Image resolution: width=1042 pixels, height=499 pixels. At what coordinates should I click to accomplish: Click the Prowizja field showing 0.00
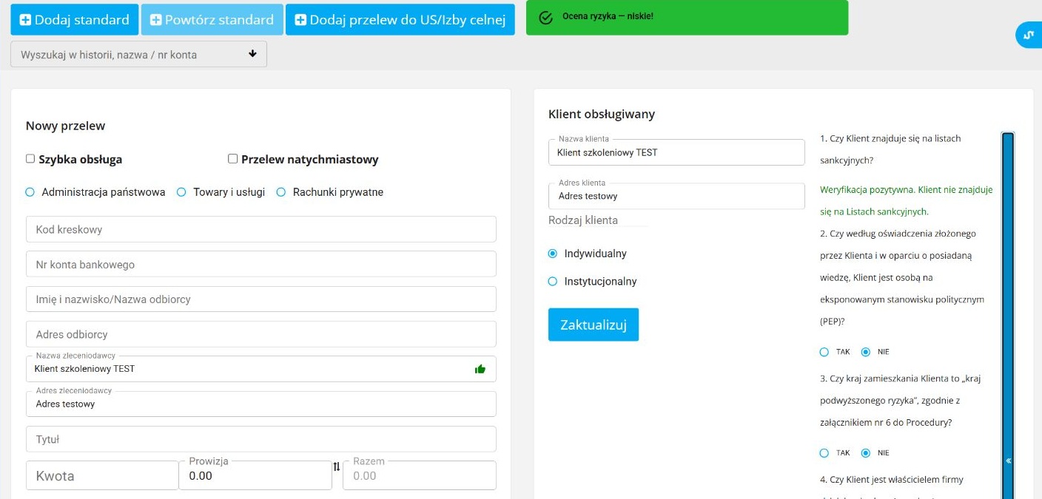pyautogui.click(x=255, y=475)
